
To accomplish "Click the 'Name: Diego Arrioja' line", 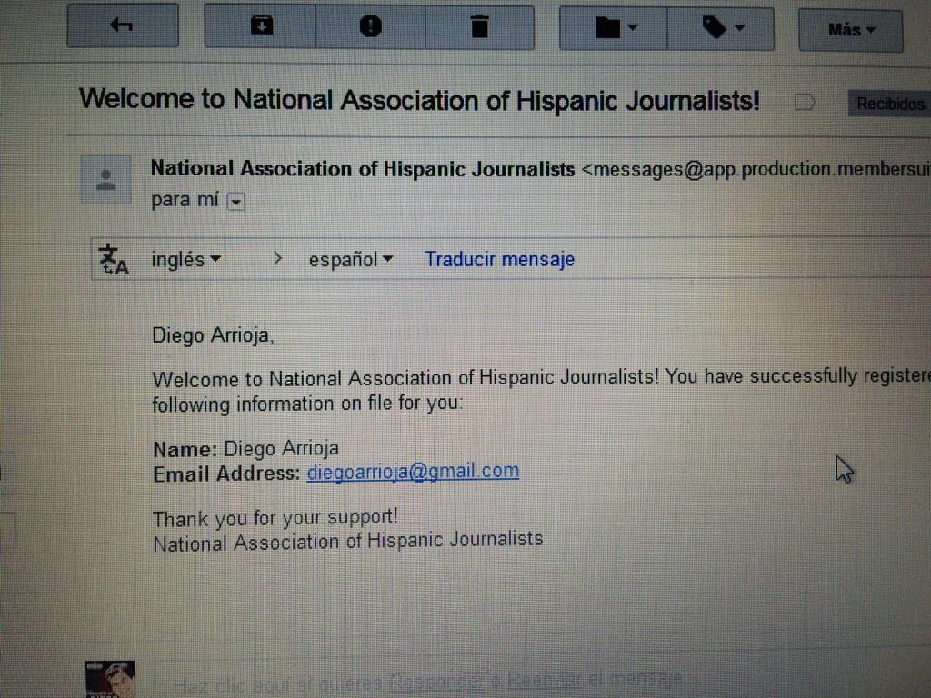I will pos(245,449).
